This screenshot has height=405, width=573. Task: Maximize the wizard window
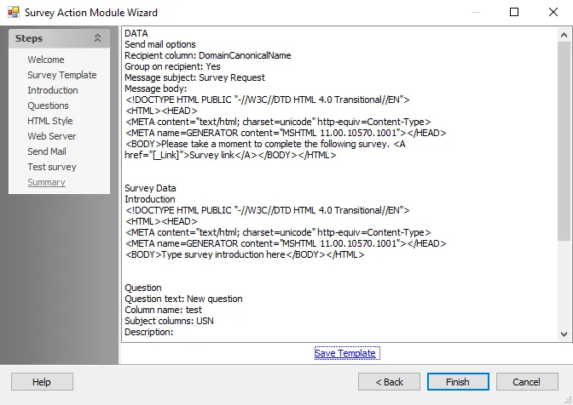pos(514,12)
